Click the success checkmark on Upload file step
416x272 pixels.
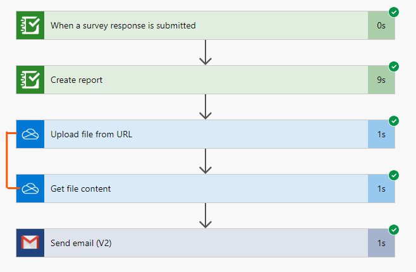394,121
